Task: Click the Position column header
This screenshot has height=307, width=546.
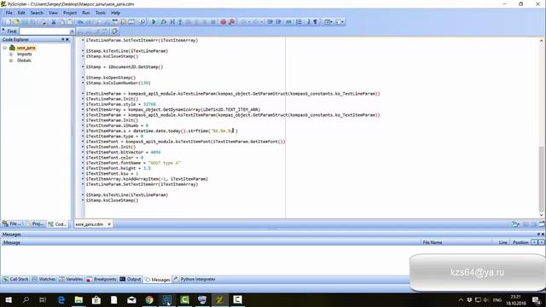Action: [520, 242]
